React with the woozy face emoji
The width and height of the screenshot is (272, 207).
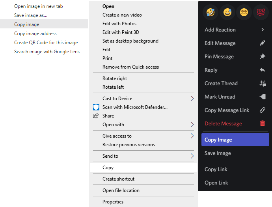[x=244, y=12]
